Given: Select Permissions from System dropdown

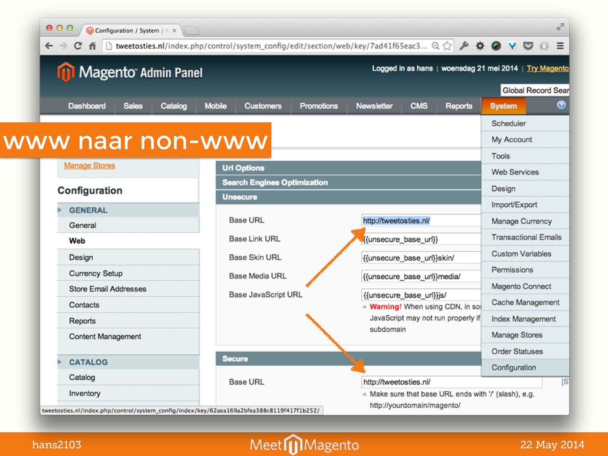Looking at the screenshot, I should pos(525,270).
